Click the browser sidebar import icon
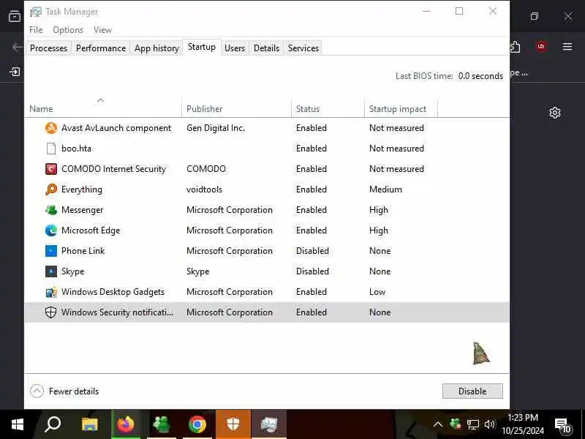585x439 pixels. pyautogui.click(x=15, y=72)
